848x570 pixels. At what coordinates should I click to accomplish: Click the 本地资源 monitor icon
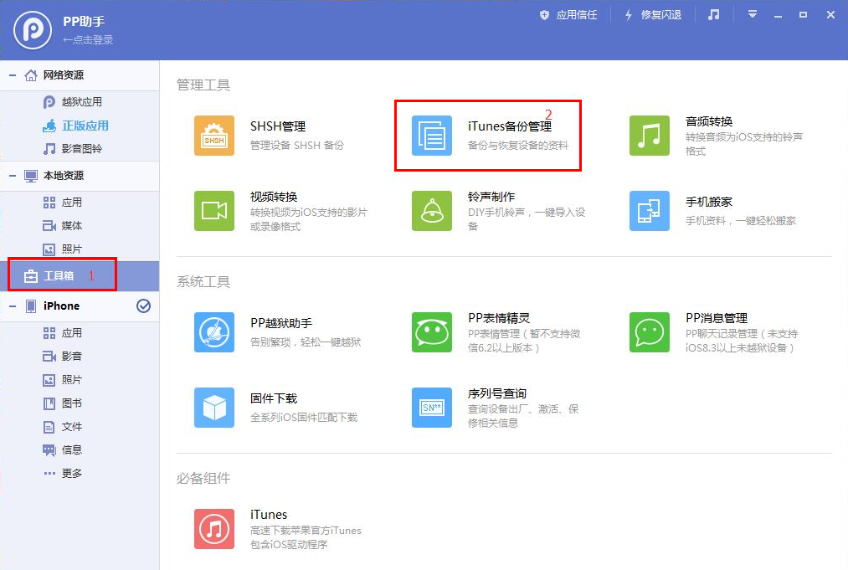[31, 176]
